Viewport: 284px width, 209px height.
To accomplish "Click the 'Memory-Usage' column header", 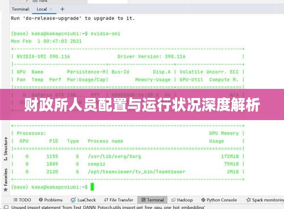I will [153, 79].
